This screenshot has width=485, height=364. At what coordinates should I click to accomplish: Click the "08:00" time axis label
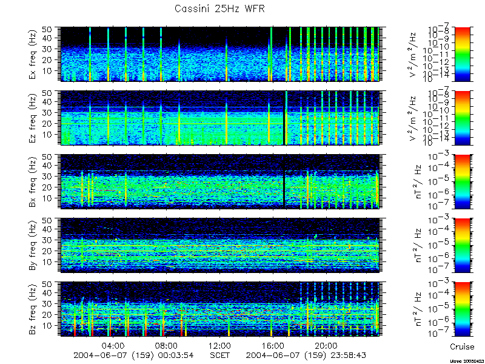click(166, 345)
